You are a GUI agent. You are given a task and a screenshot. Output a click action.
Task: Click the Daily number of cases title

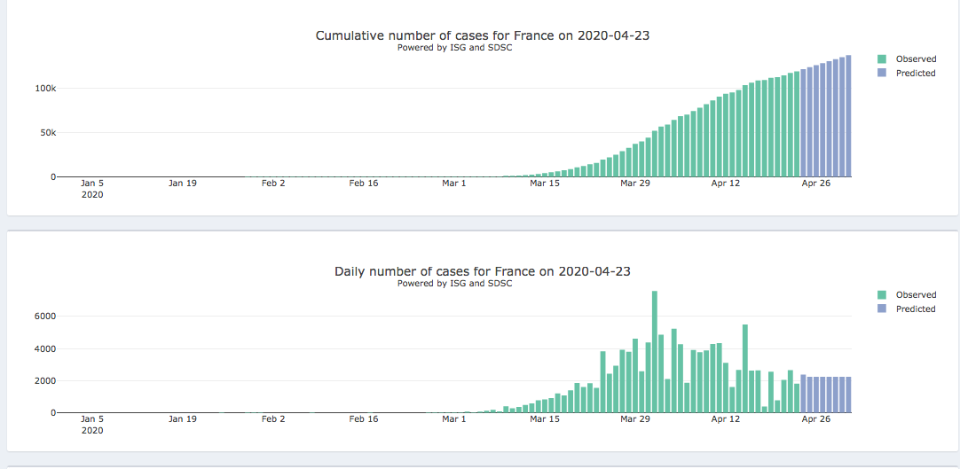pos(482,271)
